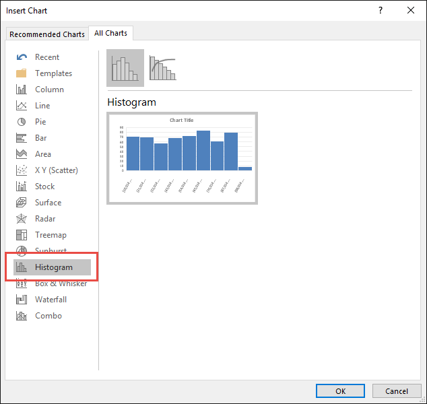Screen dimensions: 427x404
Task: Click the Combo chart icon
Action: point(22,316)
